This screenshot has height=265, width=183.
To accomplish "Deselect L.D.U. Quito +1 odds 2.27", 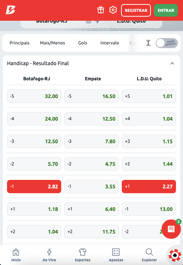I will point(149,187).
